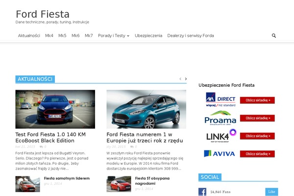This screenshot has width=294, height=196.
Task: Open the Mk4 menu item
Action: 49,36
